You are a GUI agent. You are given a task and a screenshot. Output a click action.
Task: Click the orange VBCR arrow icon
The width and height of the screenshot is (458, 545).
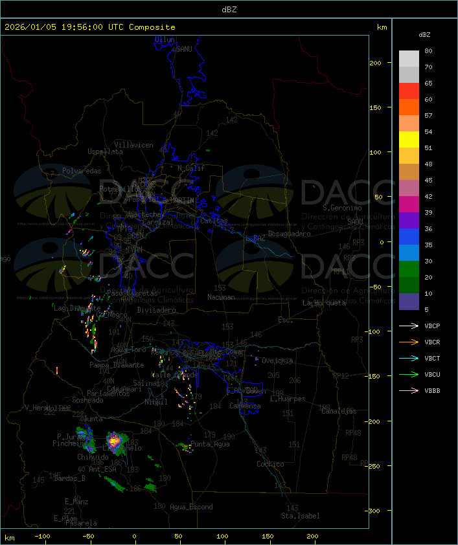pyautogui.click(x=409, y=342)
